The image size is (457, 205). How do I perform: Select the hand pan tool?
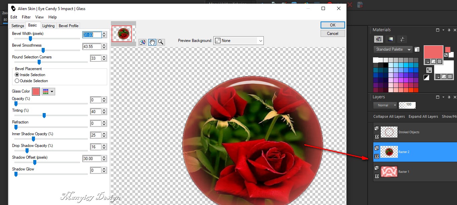[x=152, y=42]
